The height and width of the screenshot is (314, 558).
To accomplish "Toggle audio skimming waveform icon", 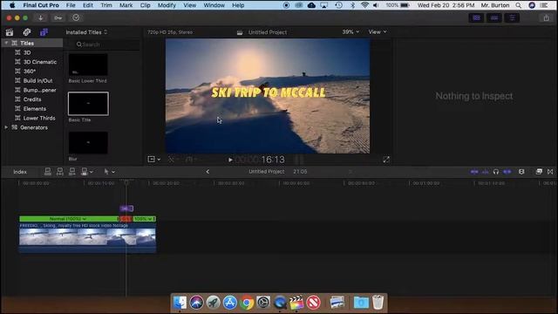I will 485,172.
